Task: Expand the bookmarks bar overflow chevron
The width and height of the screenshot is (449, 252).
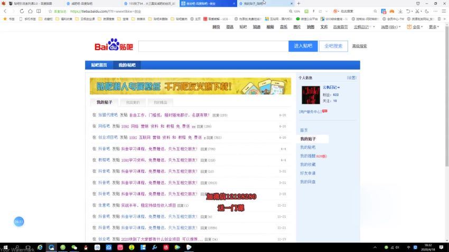Action: click(x=444, y=19)
